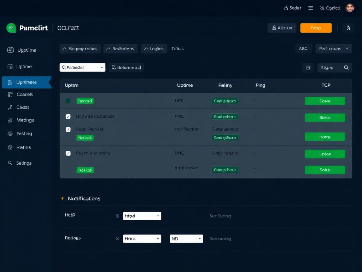Toggle the Payxtl and ictins row checkbox
This screenshot has width=362, height=272.
(68, 153)
